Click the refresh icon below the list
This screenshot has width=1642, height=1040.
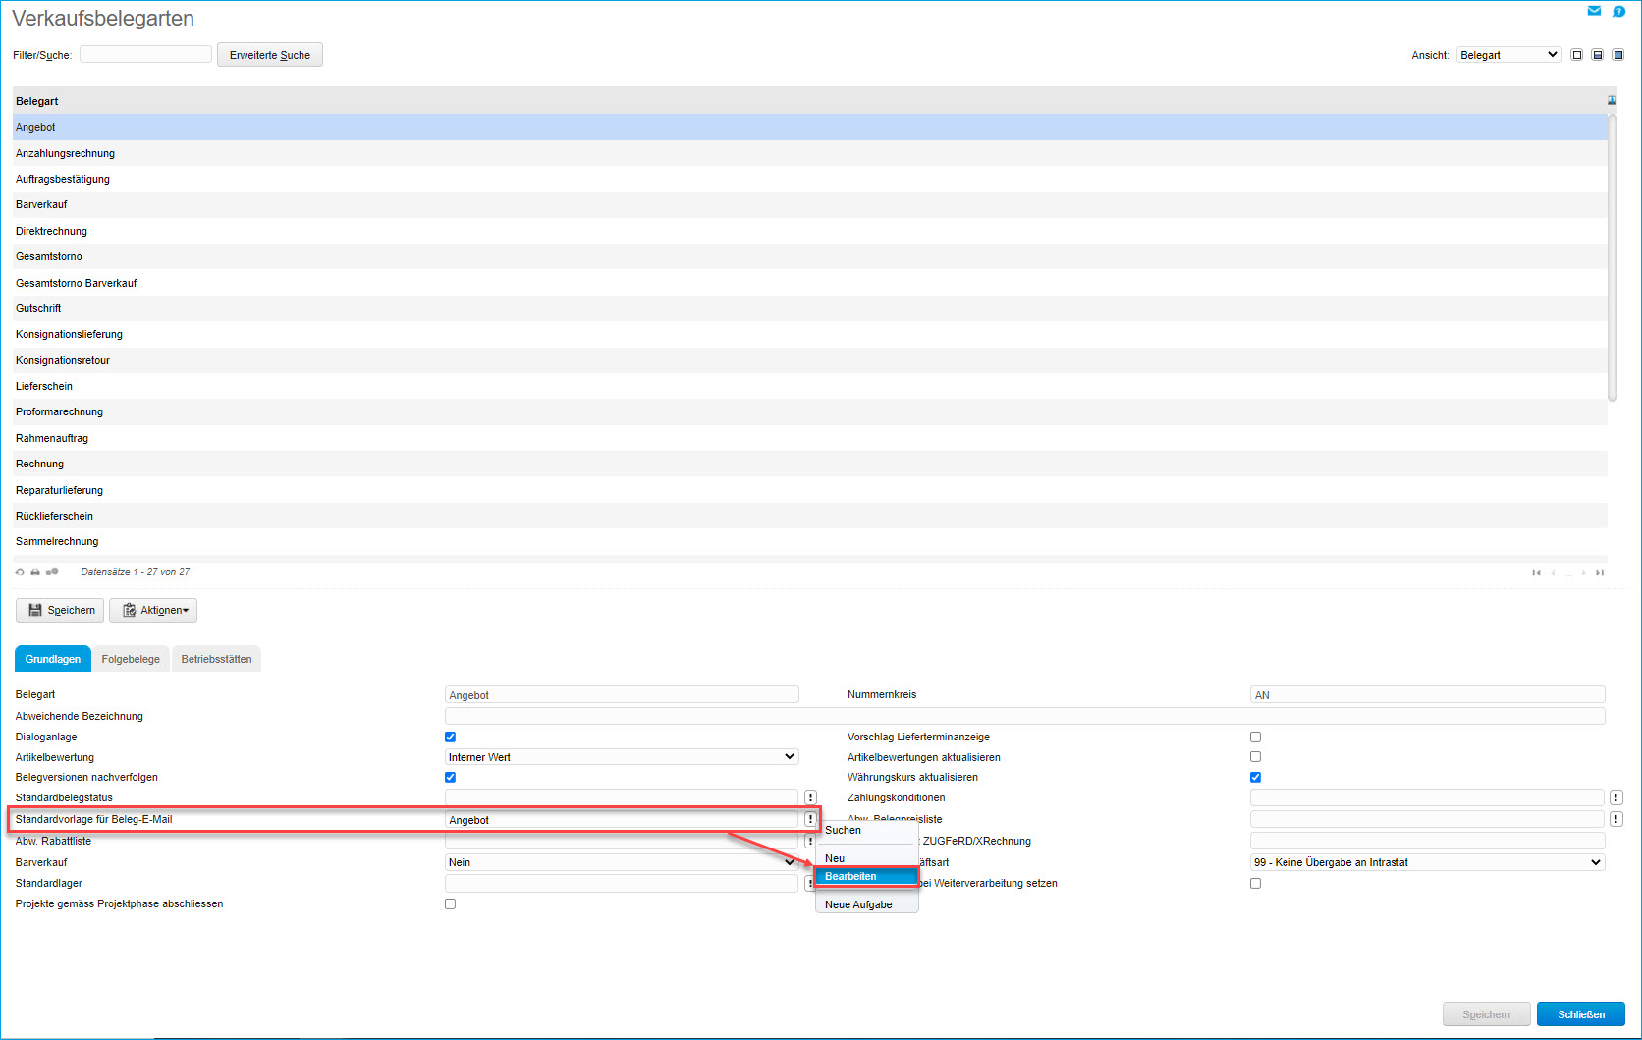point(20,572)
